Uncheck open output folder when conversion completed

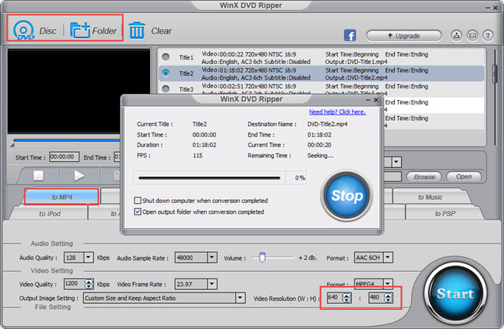[x=138, y=211]
